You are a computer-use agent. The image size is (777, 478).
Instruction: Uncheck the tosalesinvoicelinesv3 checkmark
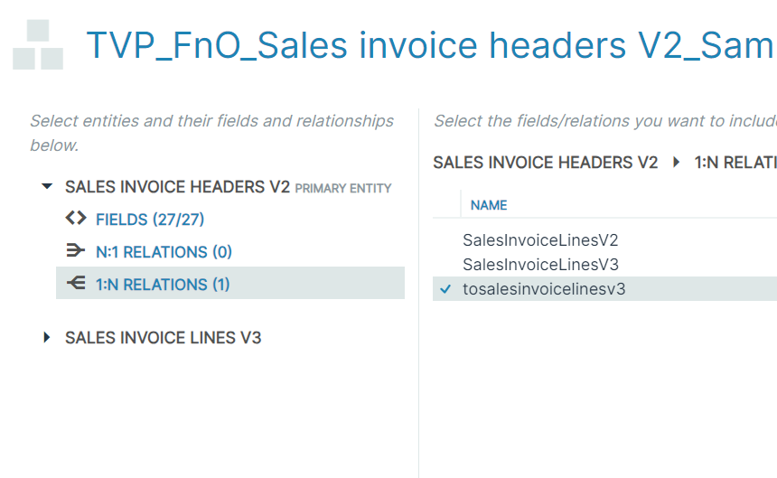click(x=445, y=289)
